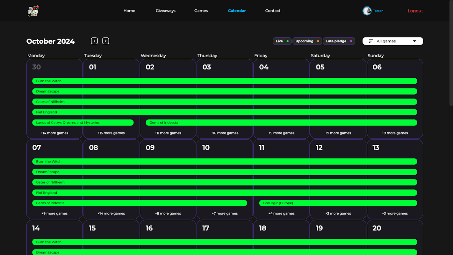Toggle the Late pledge status filter
This screenshot has height=255, width=453.
click(x=339, y=41)
